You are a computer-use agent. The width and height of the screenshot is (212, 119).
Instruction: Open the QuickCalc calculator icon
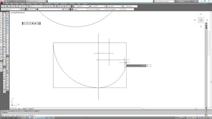click(67, 6)
